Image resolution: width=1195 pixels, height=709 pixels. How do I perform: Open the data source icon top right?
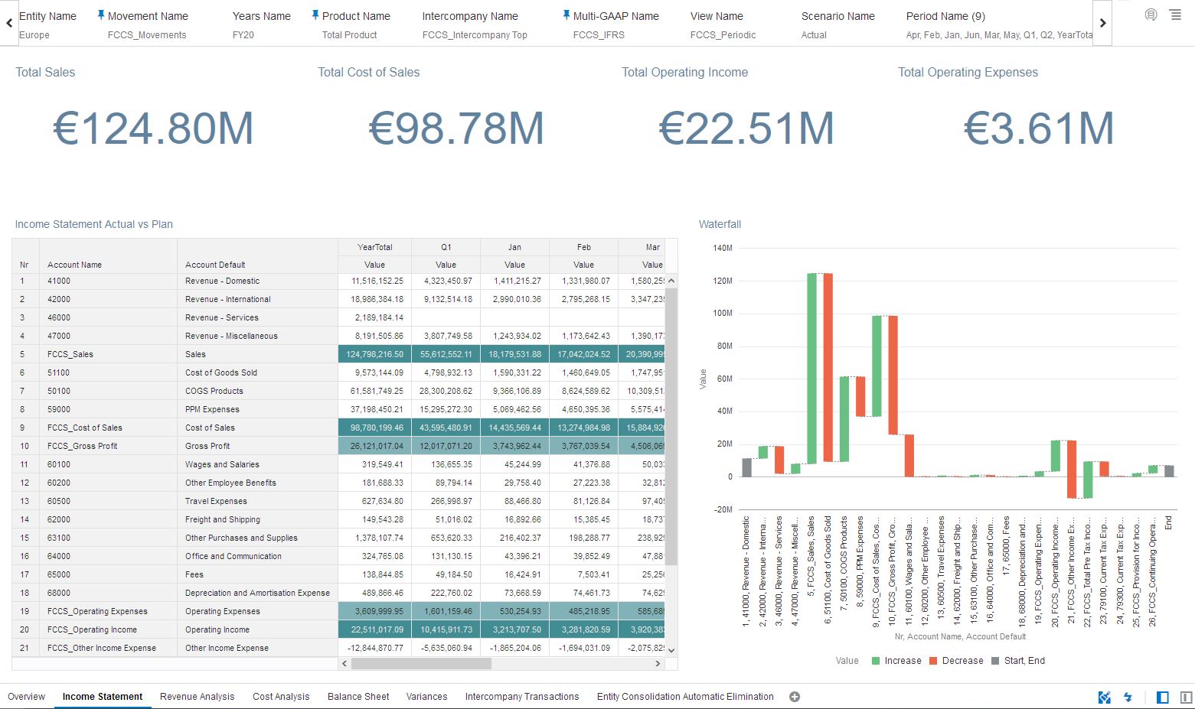tap(1151, 14)
